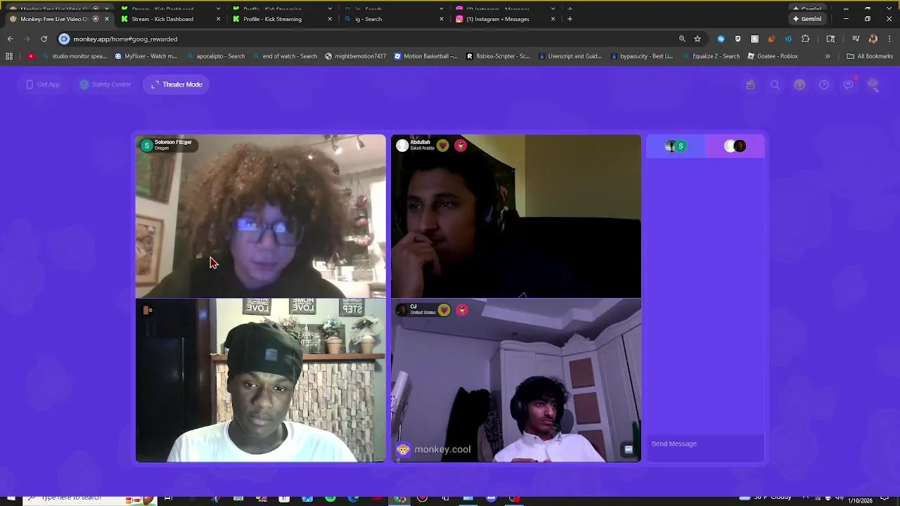Click the heart icon next to Abdullah
The width and height of the screenshot is (900, 506).
(x=443, y=145)
